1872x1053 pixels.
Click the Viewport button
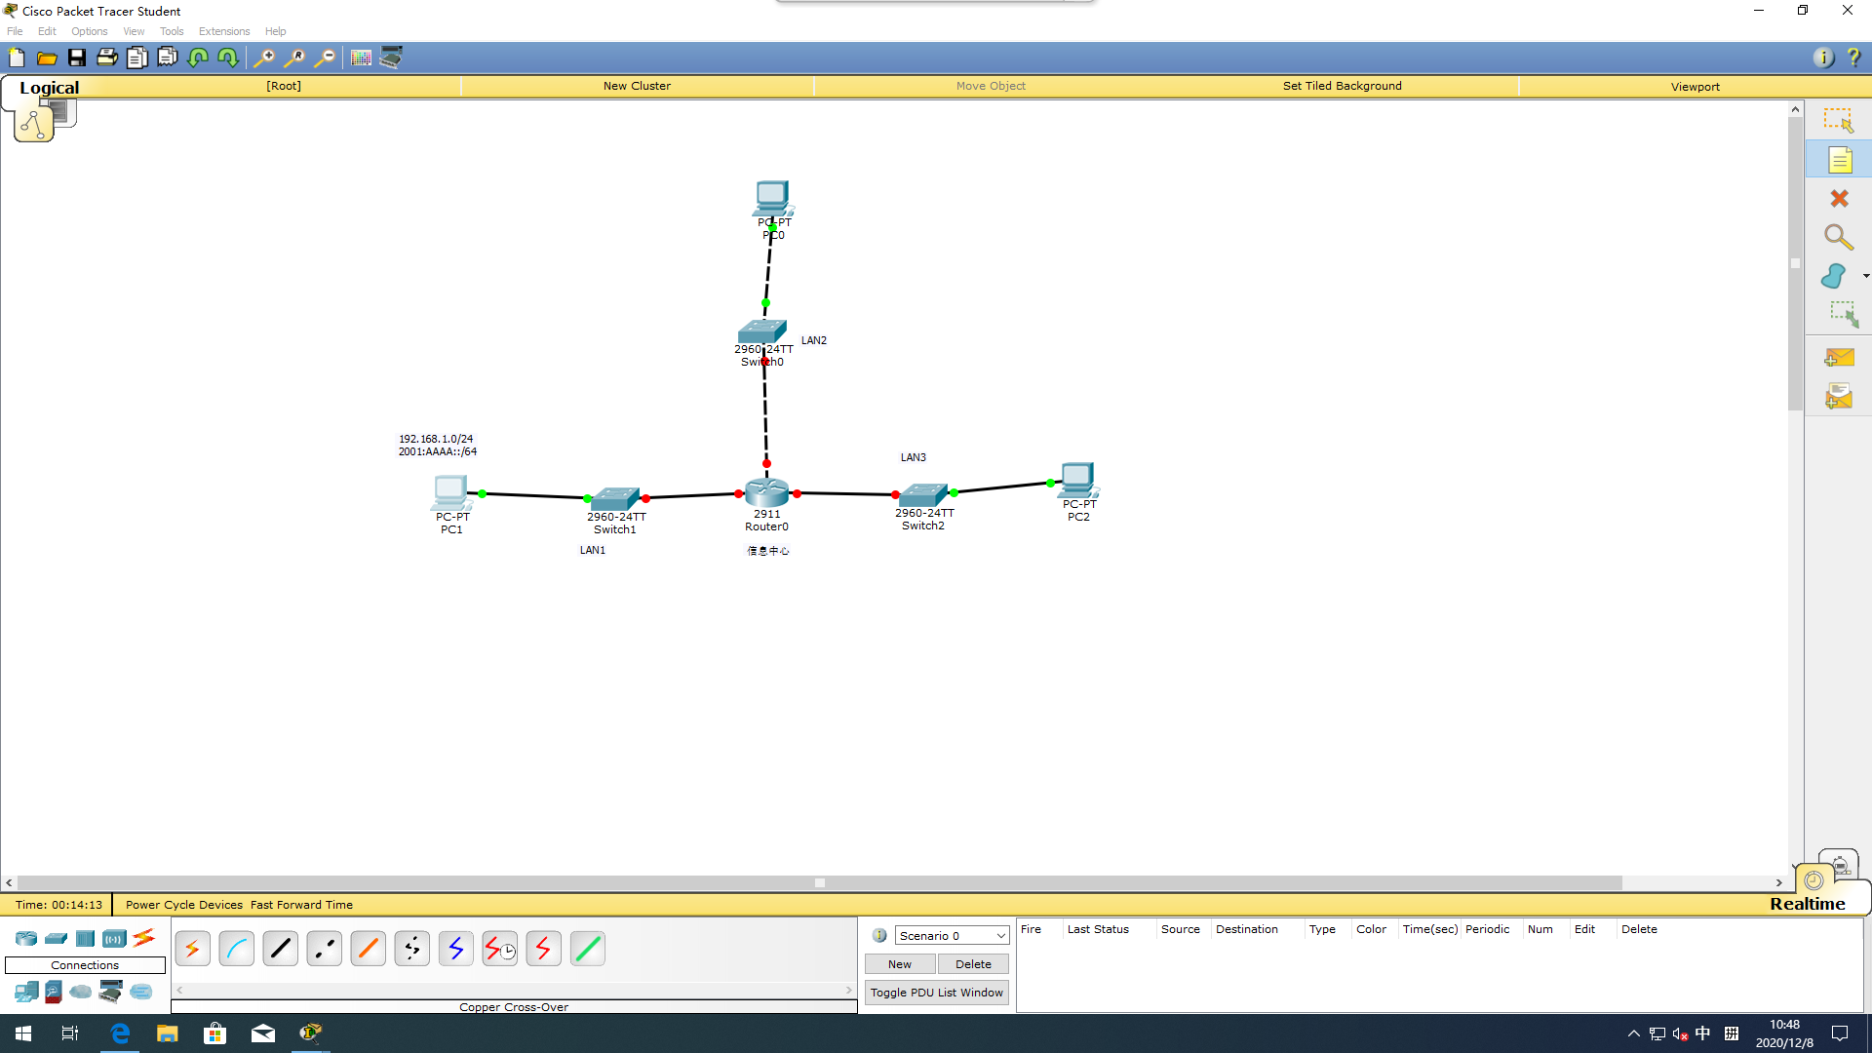[x=1695, y=86]
